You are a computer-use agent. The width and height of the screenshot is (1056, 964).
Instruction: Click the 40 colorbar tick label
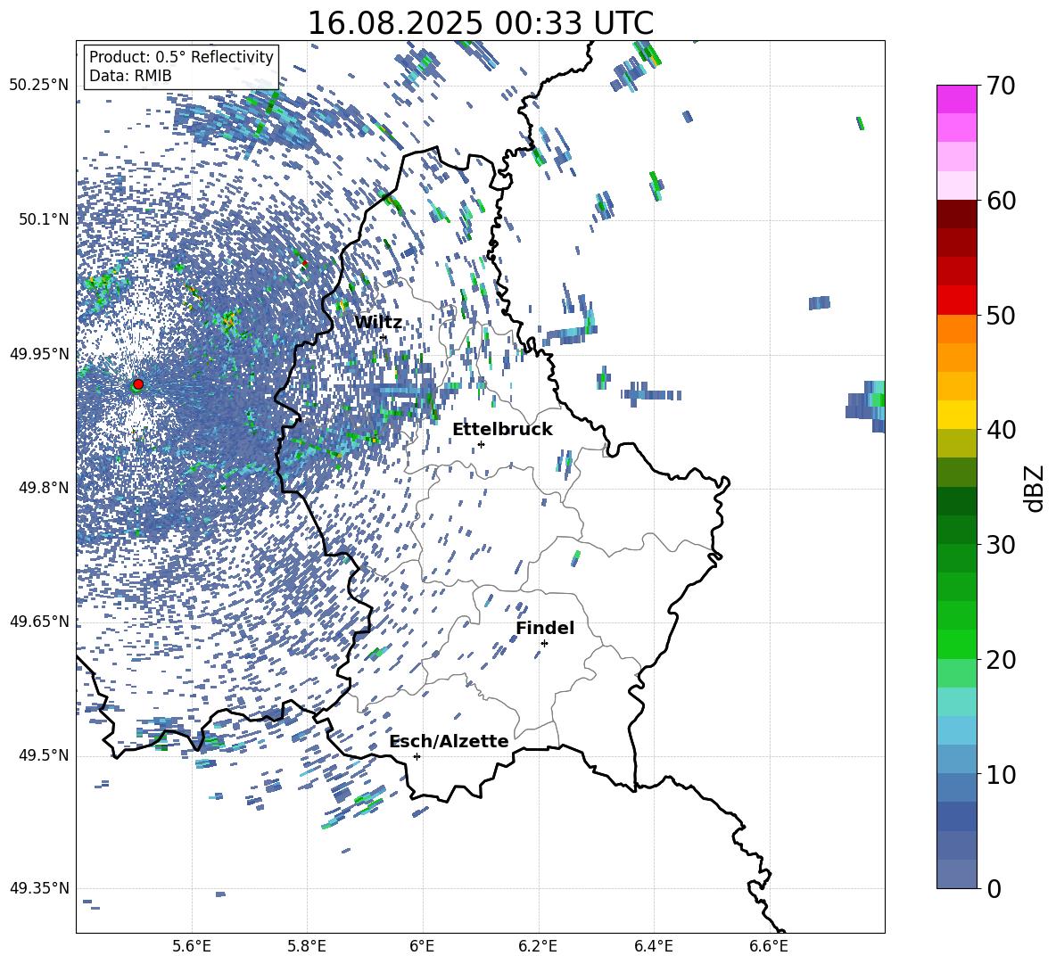(x=1001, y=430)
